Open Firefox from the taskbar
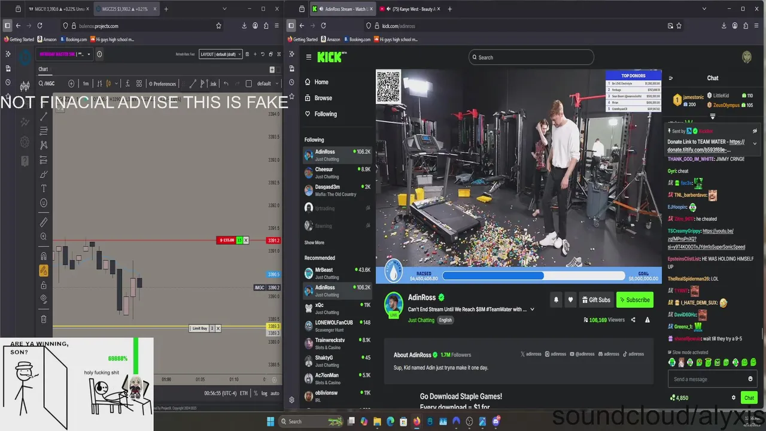Image resolution: width=766 pixels, height=431 pixels. pyautogui.click(x=417, y=421)
